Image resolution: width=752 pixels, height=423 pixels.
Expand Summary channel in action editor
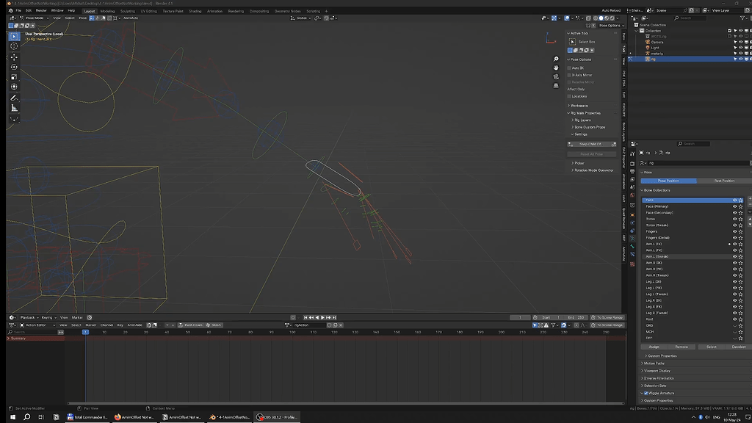[8, 339]
